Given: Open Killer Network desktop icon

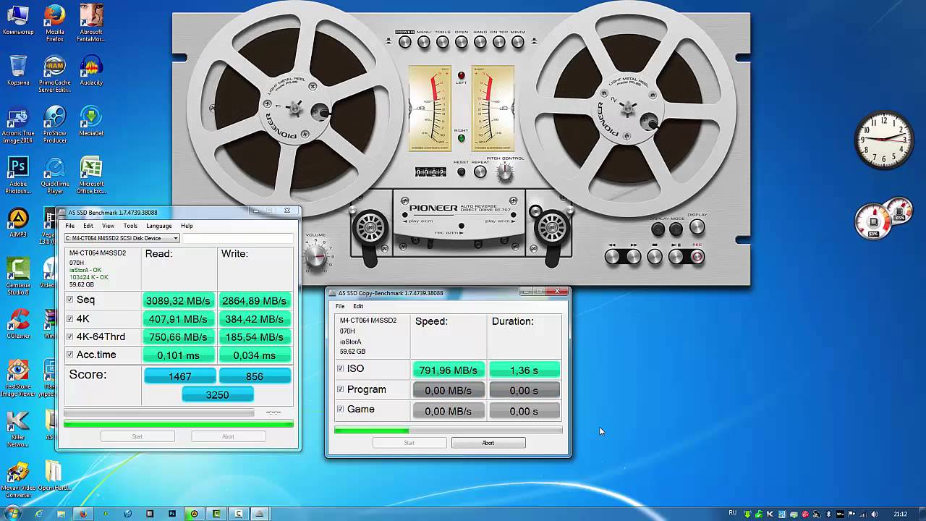Looking at the screenshot, I should [18, 428].
